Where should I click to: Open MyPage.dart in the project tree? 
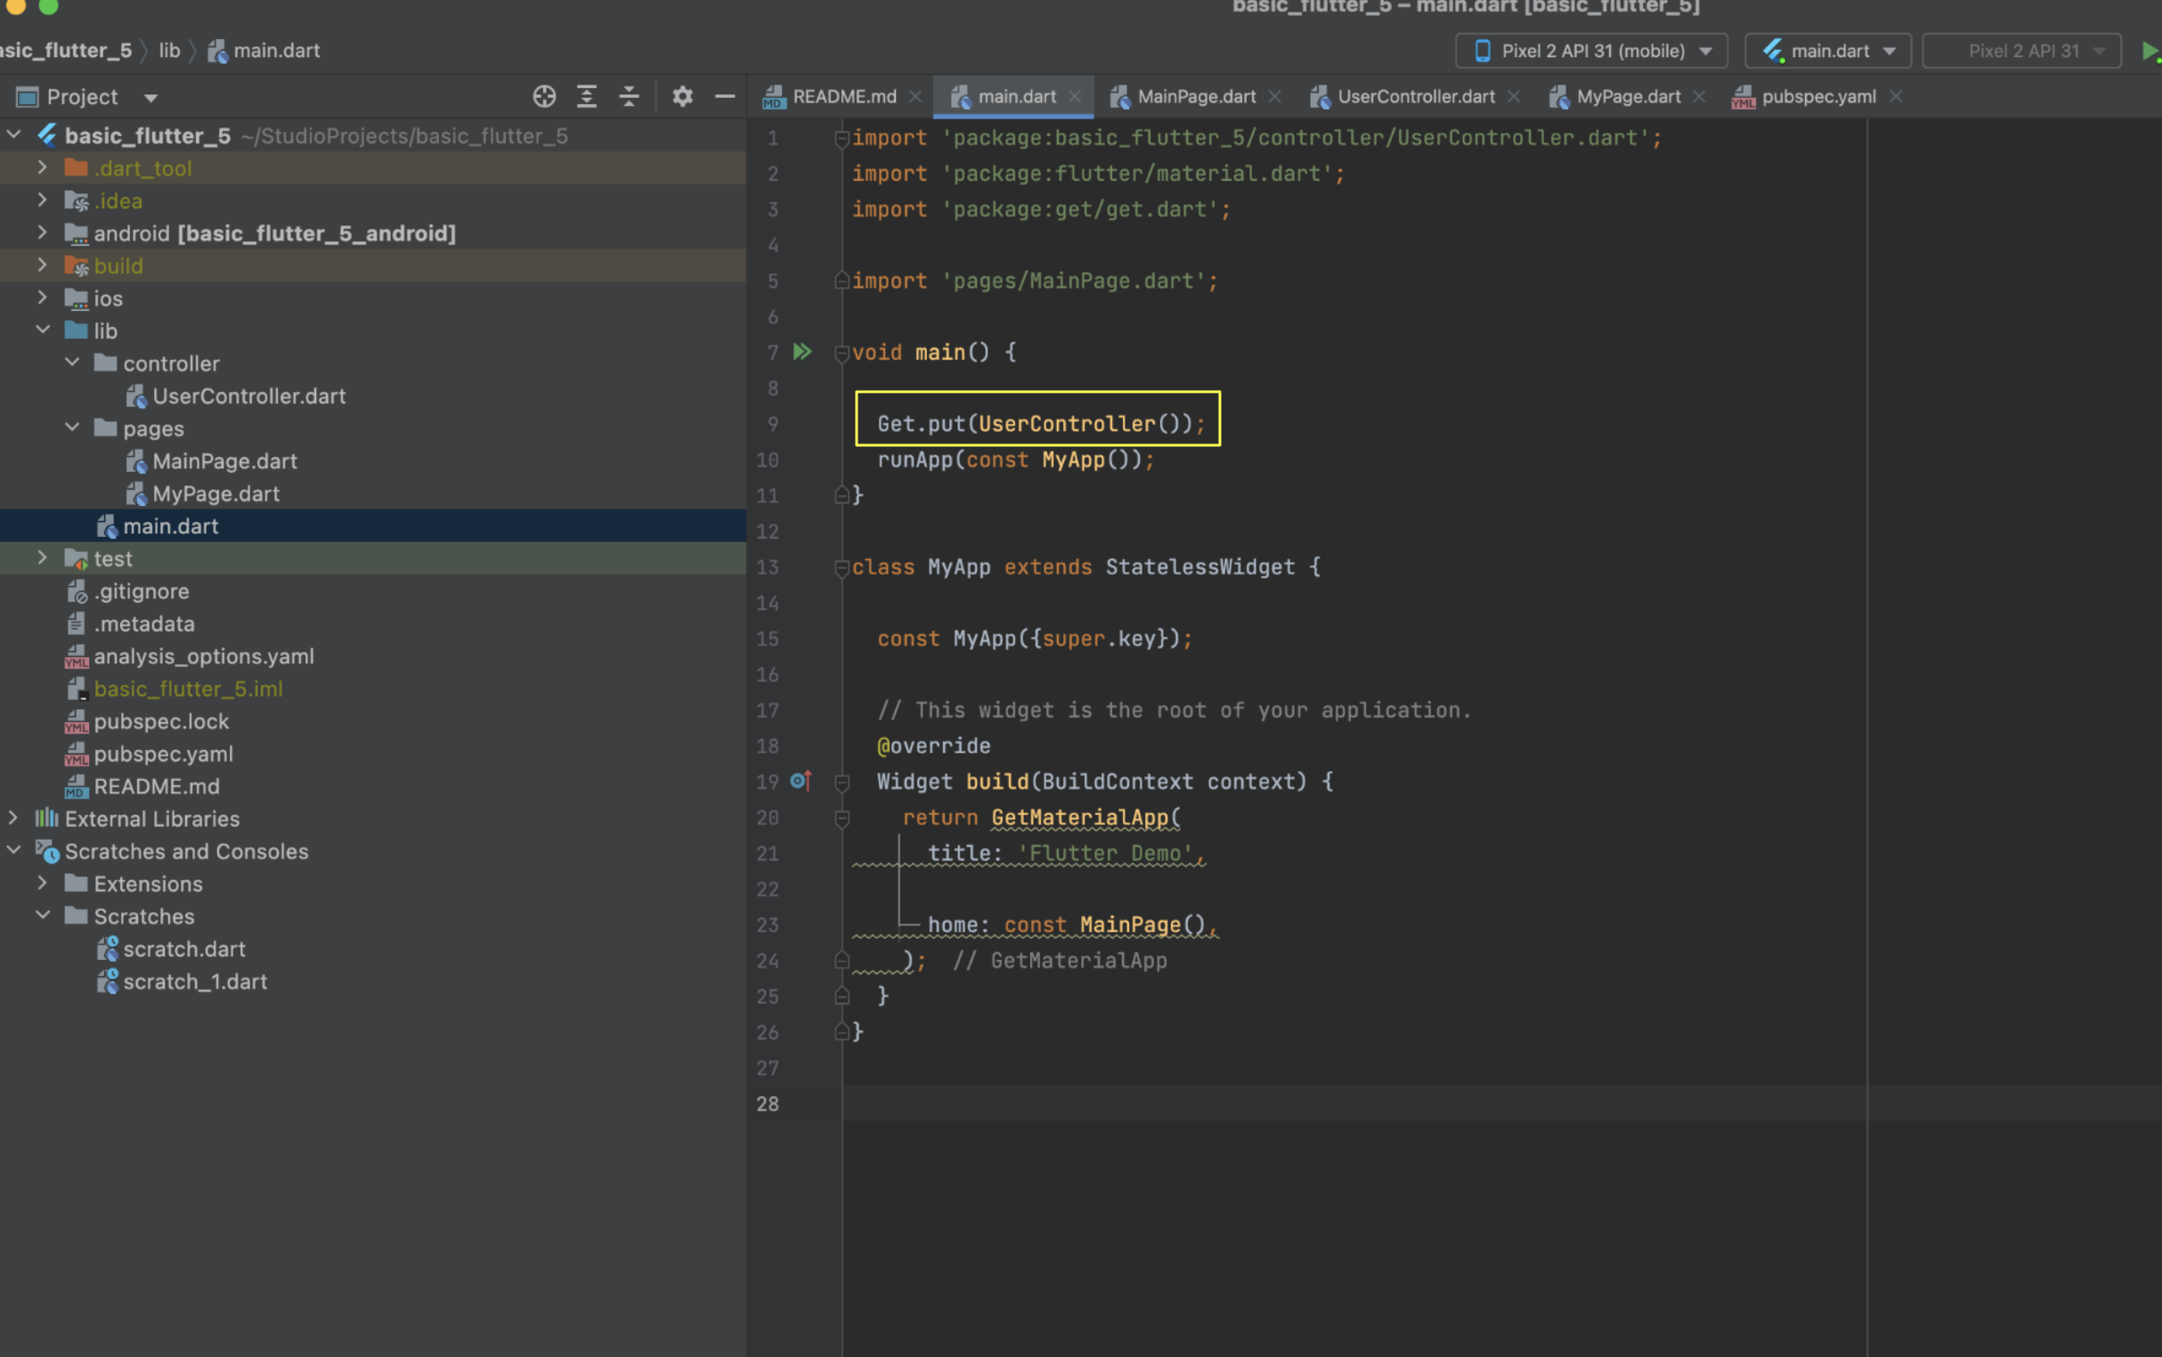point(215,493)
